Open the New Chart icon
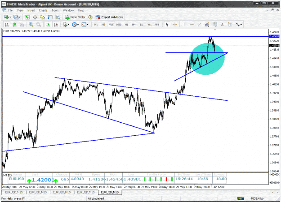The height and width of the screenshot is (202, 281). pos(6,17)
